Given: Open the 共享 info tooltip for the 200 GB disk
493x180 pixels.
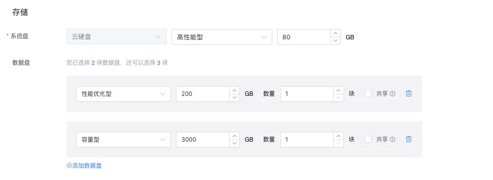Looking at the screenshot, I should 392,93.
